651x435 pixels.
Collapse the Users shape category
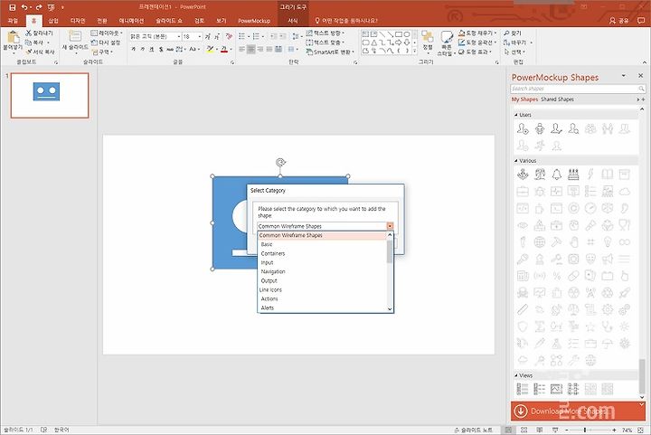(x=516, y=115)
